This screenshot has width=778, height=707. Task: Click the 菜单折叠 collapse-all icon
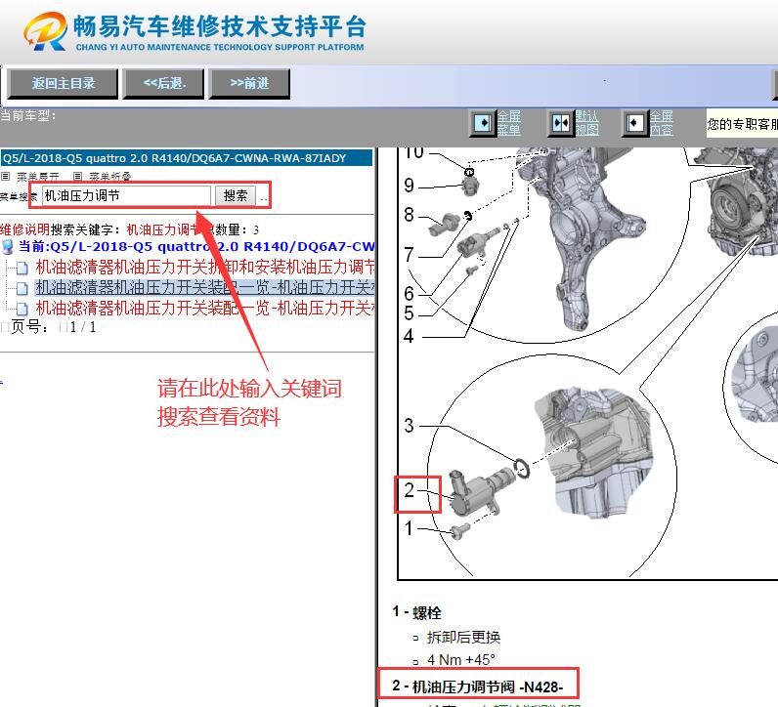77,176
